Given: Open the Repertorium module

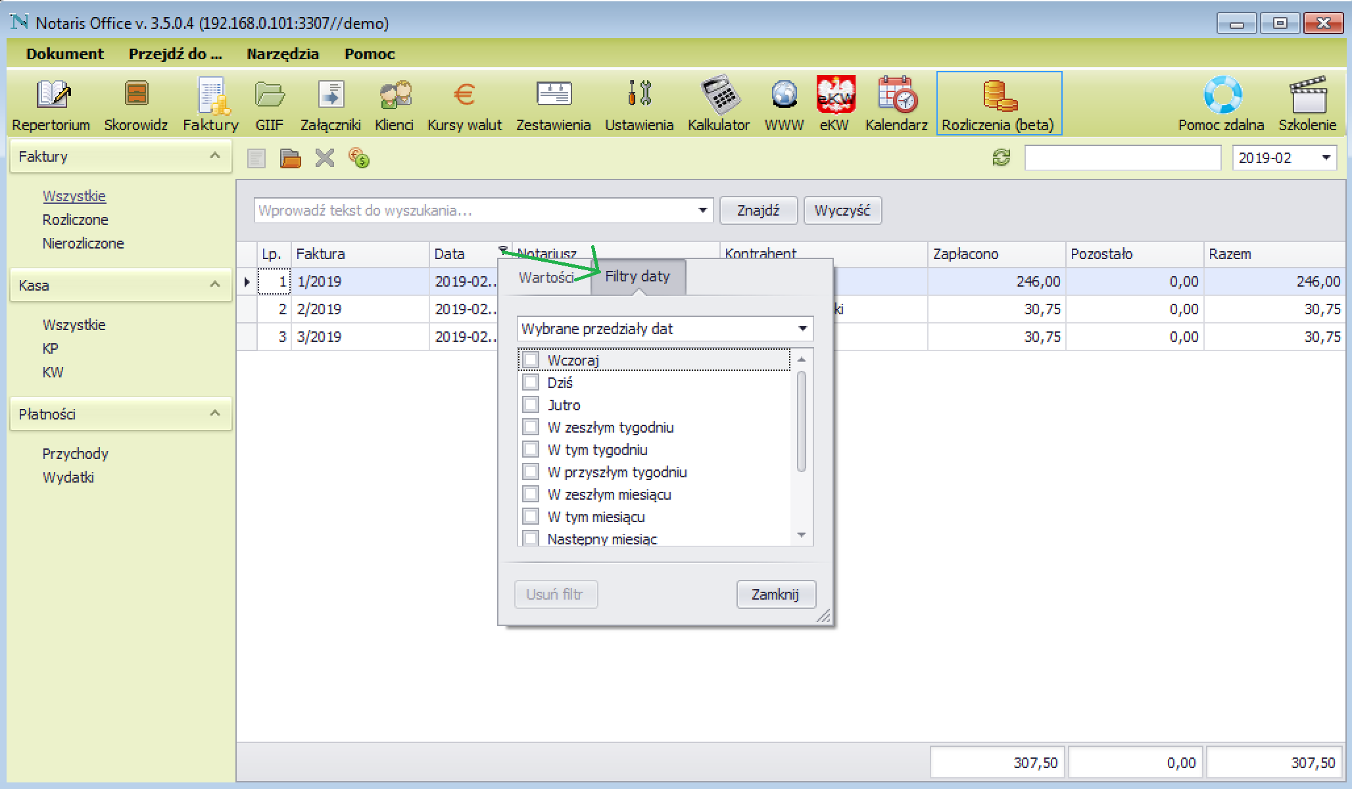Looking at the screenshot, I should tap(51, 104).
